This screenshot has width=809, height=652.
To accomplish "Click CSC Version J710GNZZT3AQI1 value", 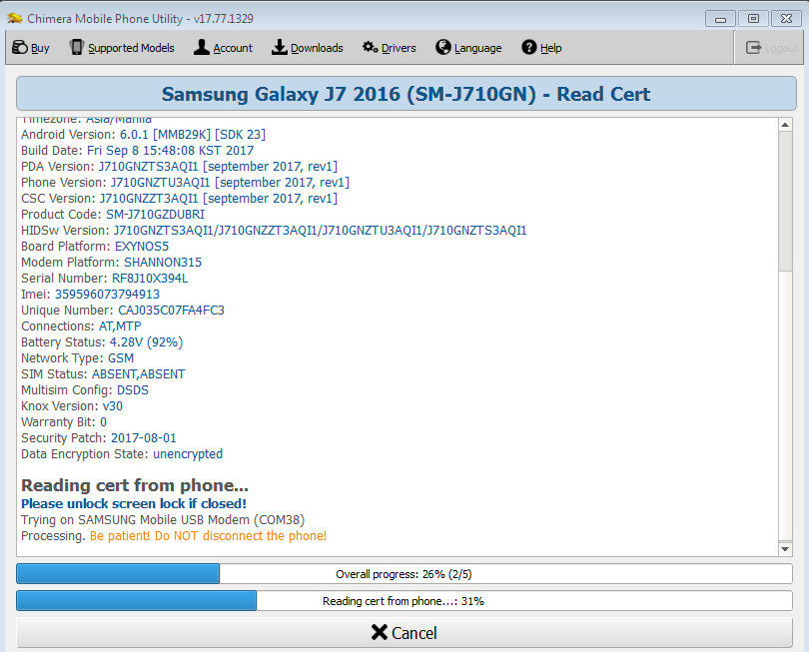I will coord(219,199).
